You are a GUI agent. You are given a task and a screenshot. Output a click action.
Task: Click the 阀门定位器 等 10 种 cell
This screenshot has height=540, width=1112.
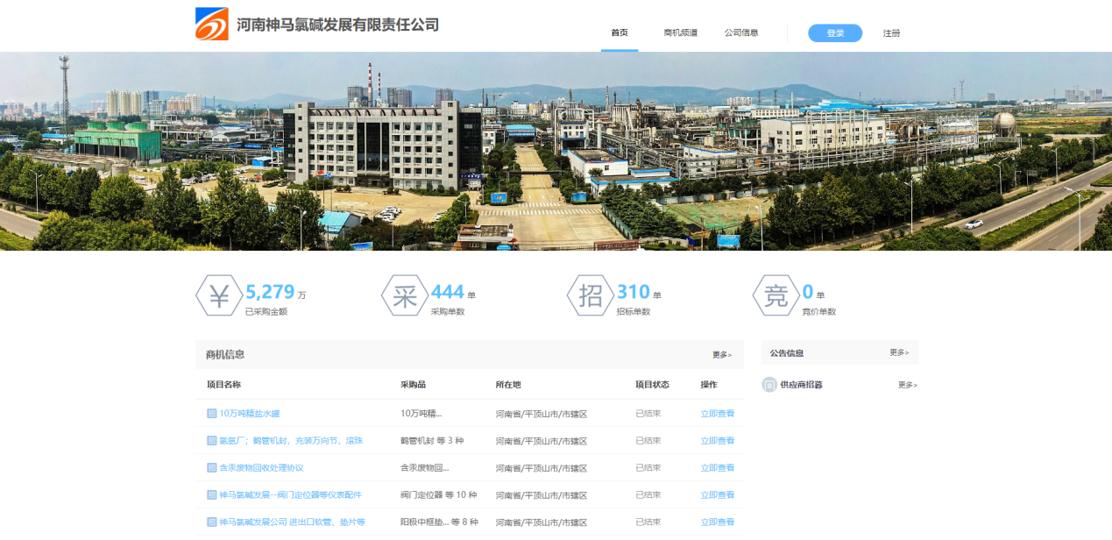(437, 495)
